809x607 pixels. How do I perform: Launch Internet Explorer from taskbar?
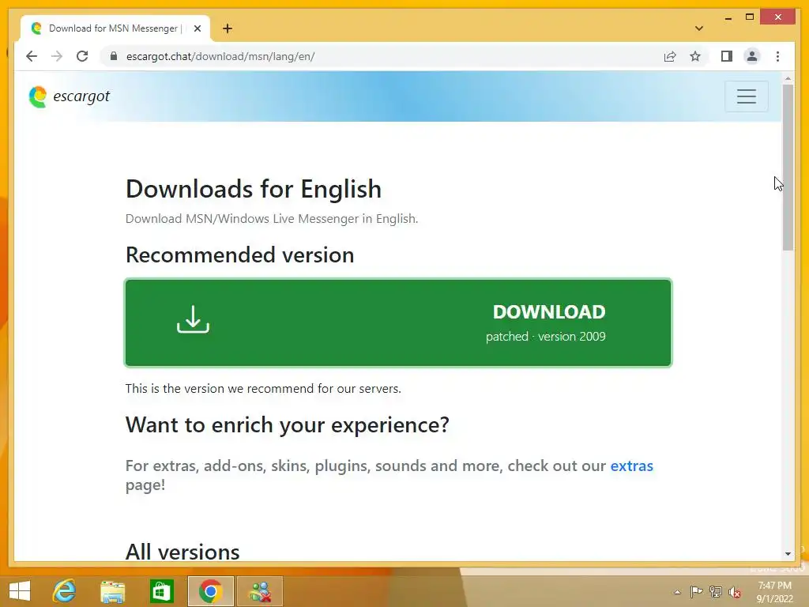(65, 591)
